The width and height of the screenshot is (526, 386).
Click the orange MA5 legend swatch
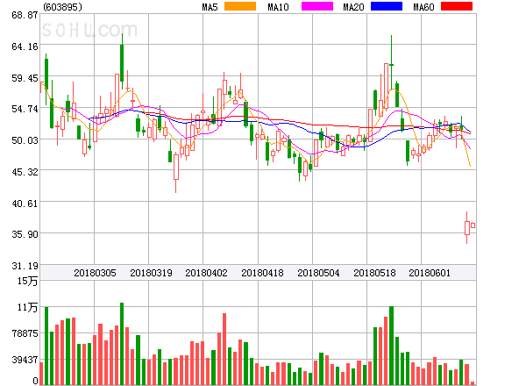tap(240, 6)
